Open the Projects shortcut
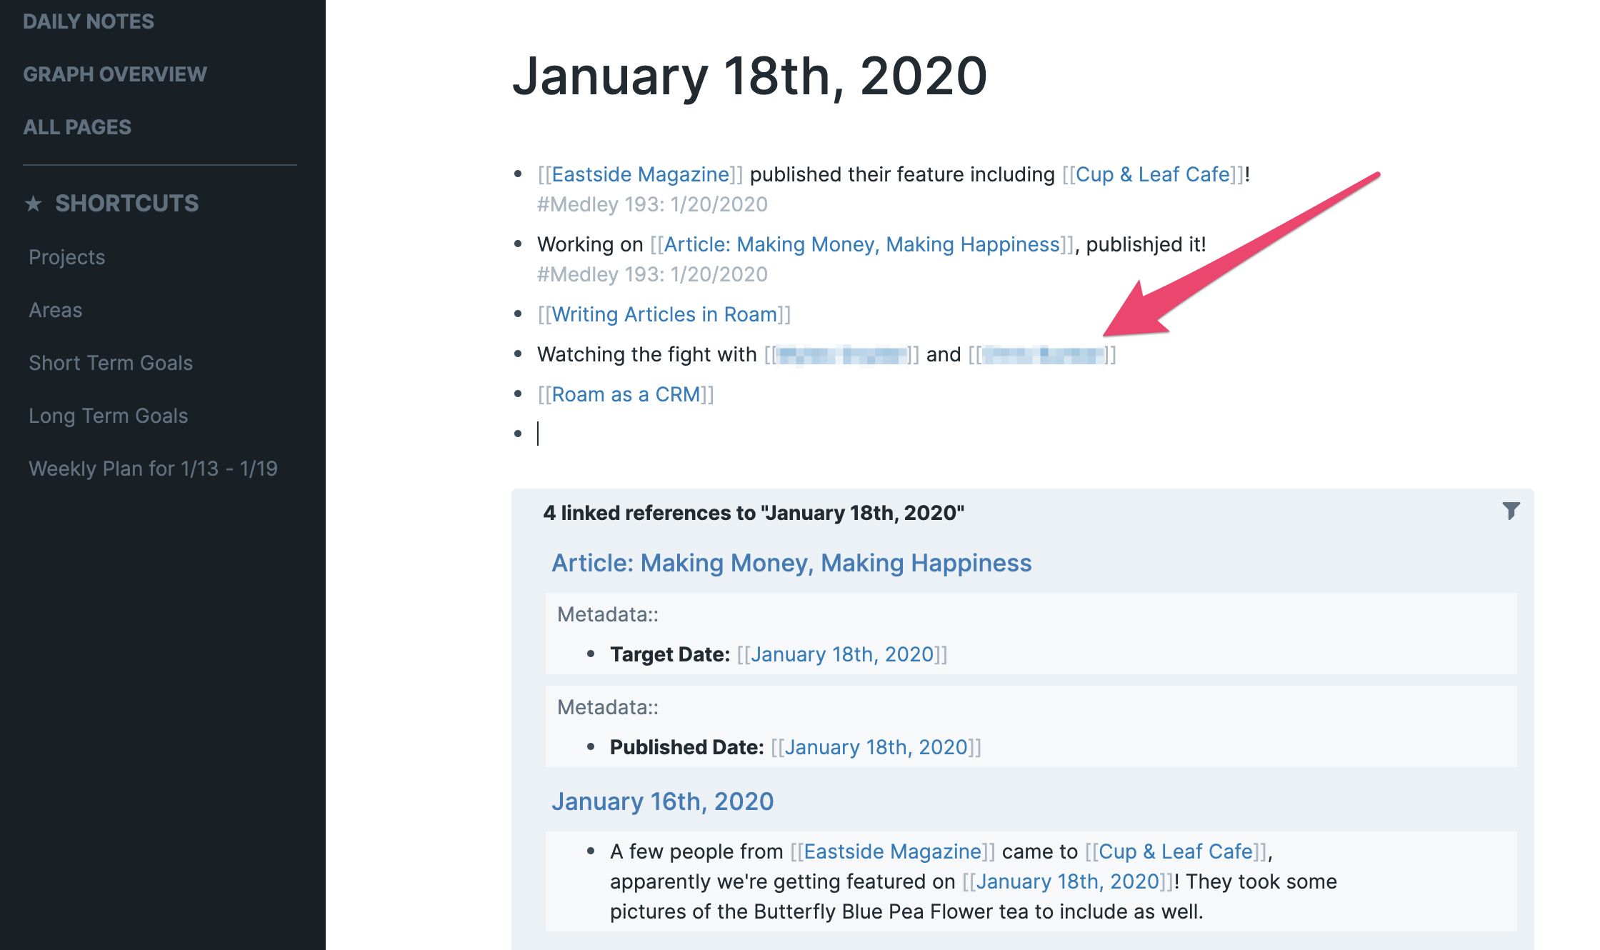This screenshot has width=1600, height=950. coord(67,257)
